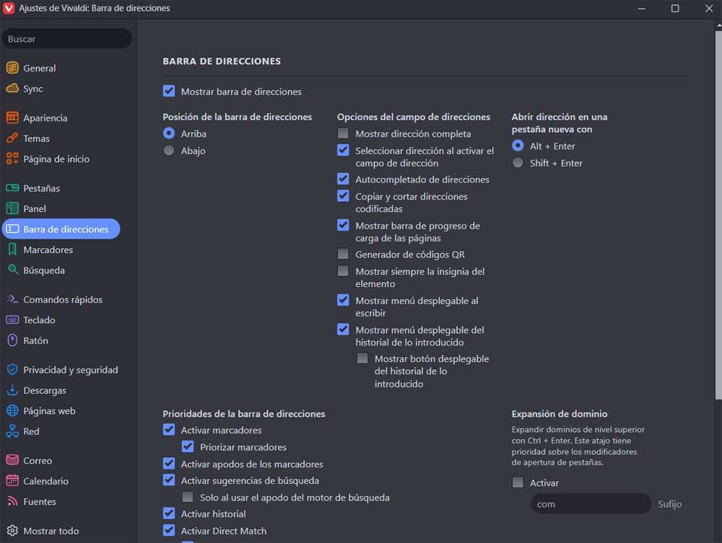Screen dimensions: 722x543
Task: Select Abajo address bar position
Action: (169, 150)
